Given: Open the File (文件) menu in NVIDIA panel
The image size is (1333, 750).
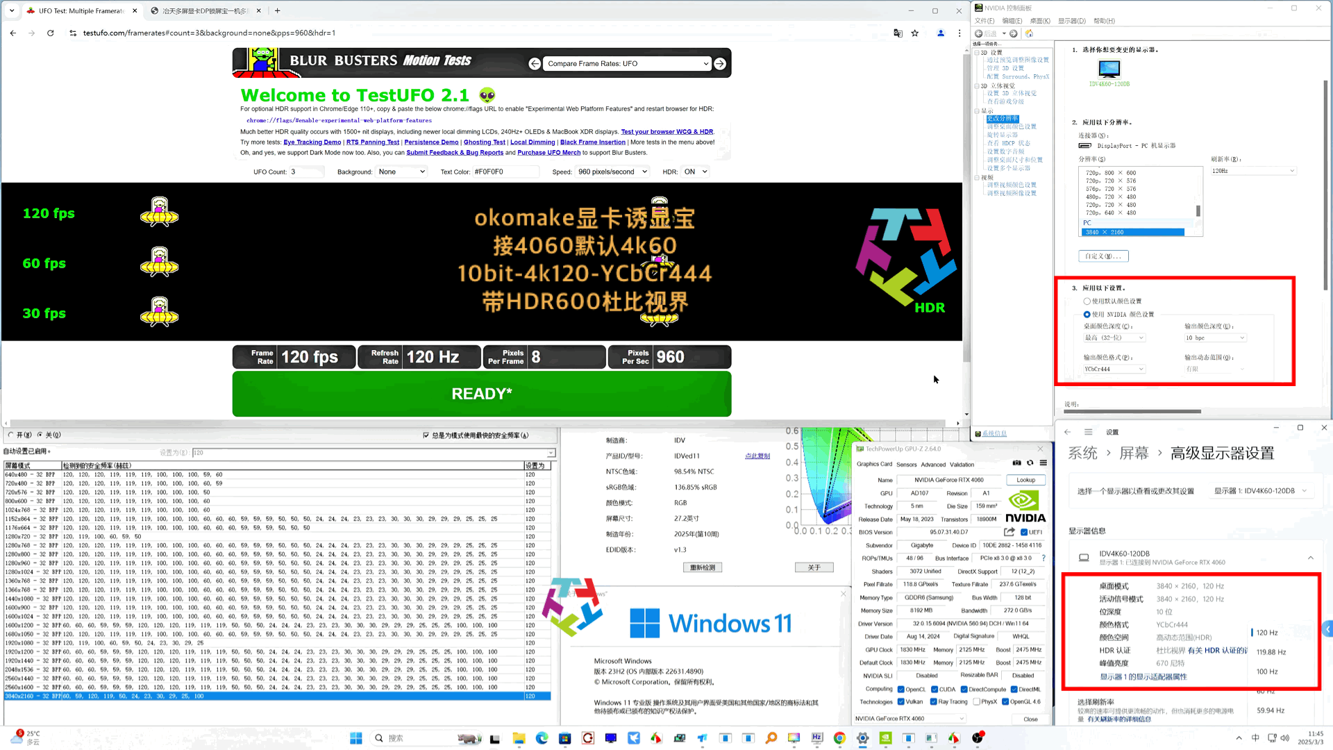Looking at the screenshot, I should [984, 21].
